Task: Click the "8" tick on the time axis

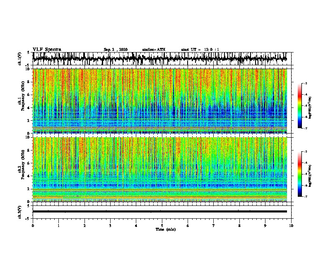Action: 239,226
